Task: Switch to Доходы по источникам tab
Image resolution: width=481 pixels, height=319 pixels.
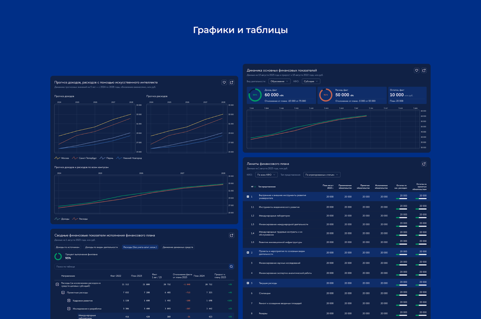Action: [x=69, y=247]
